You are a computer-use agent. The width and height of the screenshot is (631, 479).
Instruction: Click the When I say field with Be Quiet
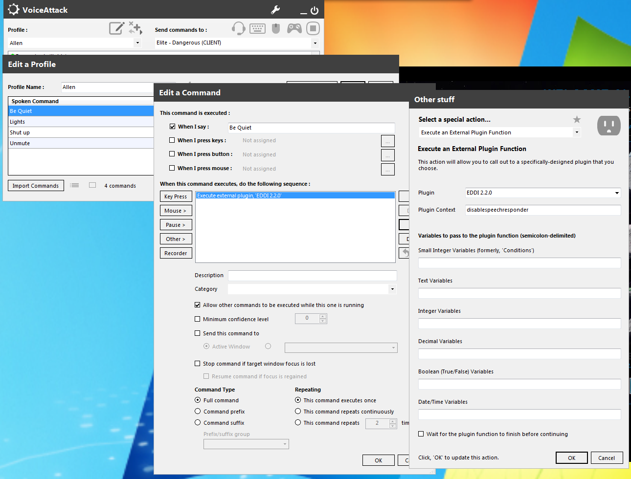click(x=311, y=128)
